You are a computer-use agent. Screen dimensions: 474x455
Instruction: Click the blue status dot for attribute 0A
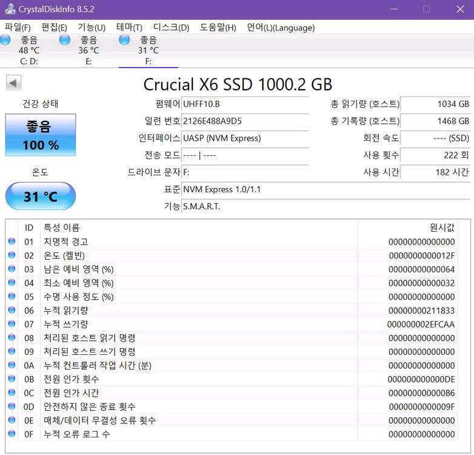(12, 365)
